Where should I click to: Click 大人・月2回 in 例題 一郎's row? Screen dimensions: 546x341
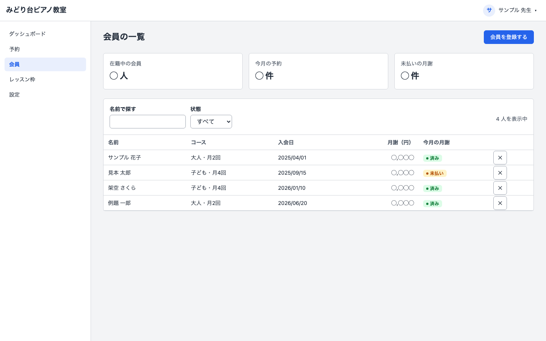tap(206, 203)
